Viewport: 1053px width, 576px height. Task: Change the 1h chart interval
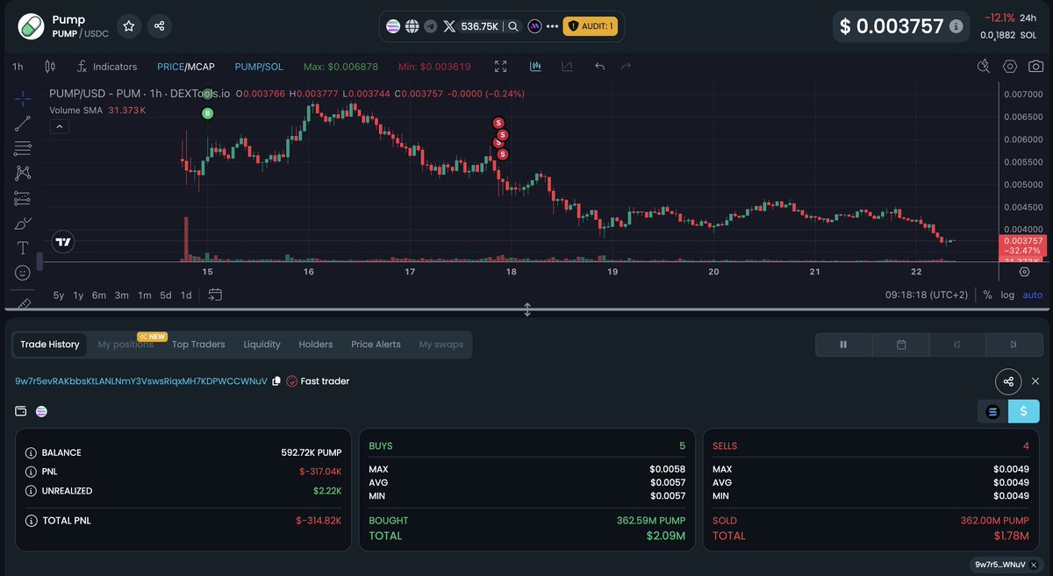18,67
